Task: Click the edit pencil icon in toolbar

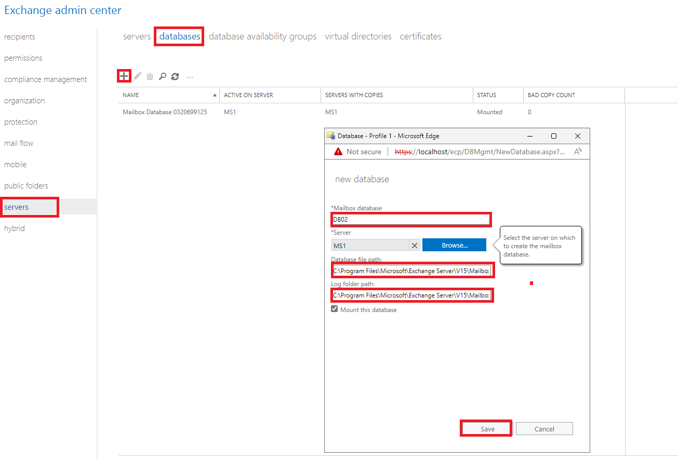Action: tap(138, 76)
